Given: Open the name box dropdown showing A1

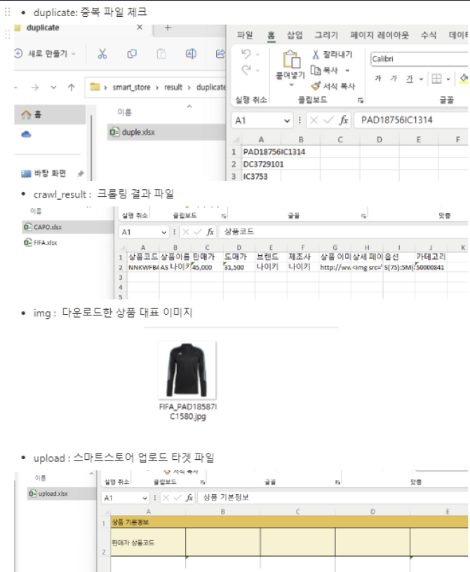Looking at the screenshot, I should tap(287, 121).
